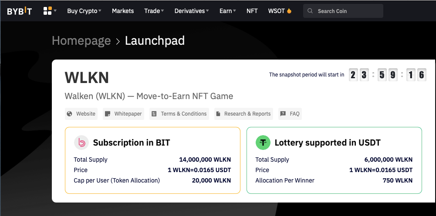This screenshot has width=436, height=216.
Task: Go back to Homepage breadcrumb
Action: [81, 41]
